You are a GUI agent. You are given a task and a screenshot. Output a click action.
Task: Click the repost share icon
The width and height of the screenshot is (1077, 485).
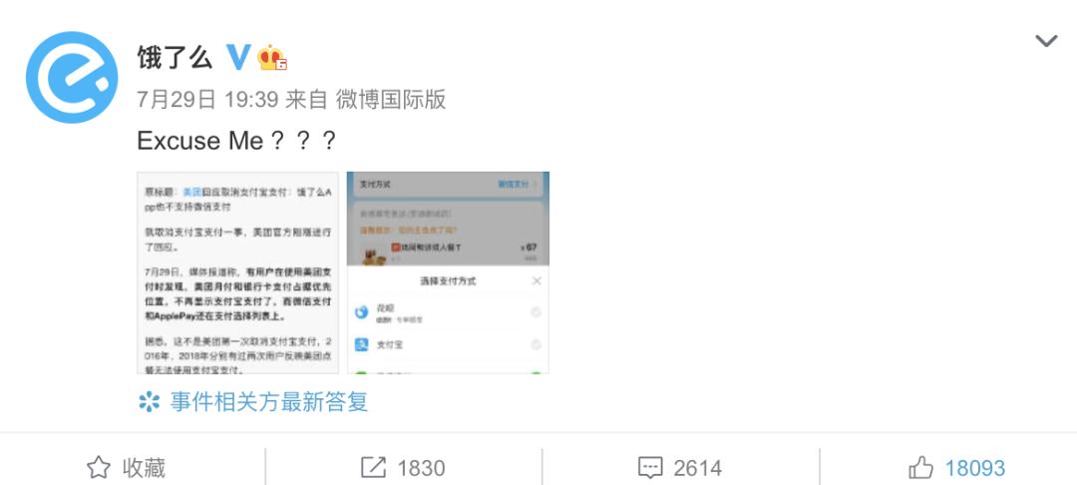point(373,468)
